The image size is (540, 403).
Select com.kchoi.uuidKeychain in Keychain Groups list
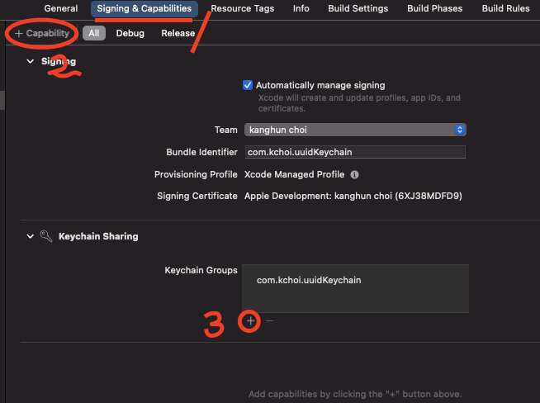(x=309, y=280)
